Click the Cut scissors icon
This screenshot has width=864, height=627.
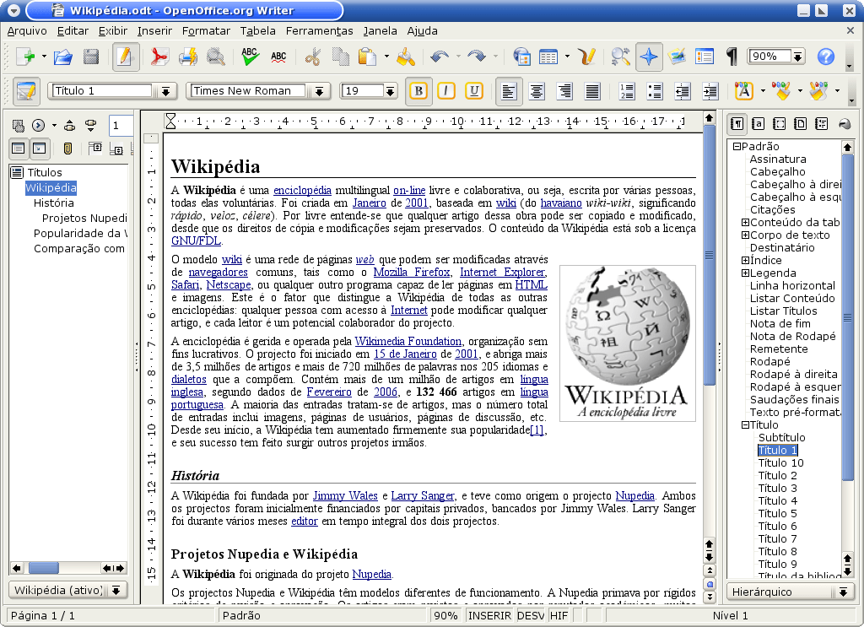[313, 57]
